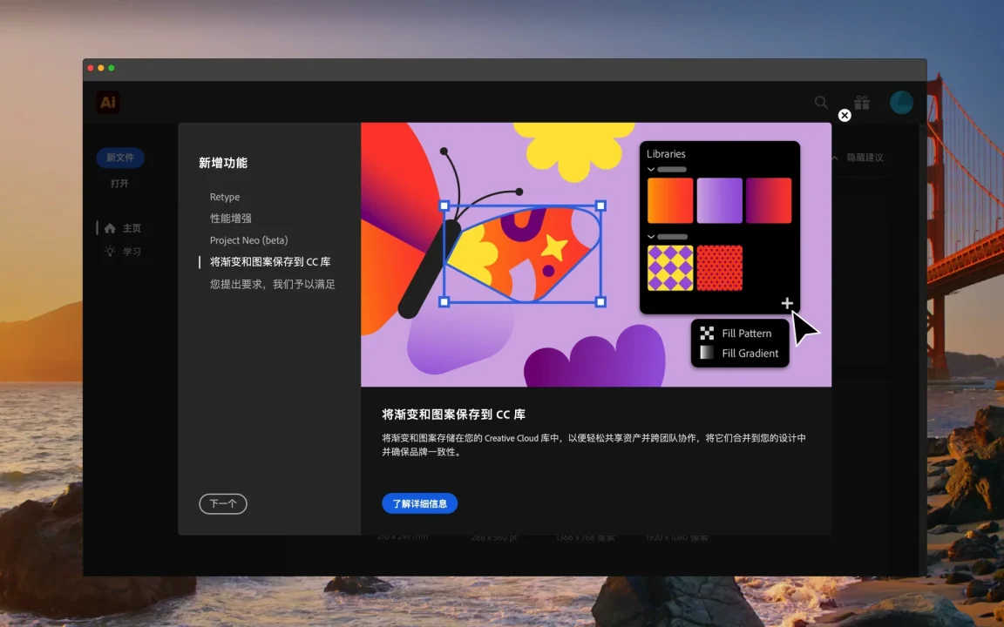The width and height of the screenshot is (1004, 627).
Task: Click the 打开 button
Action: coord(119,184)
